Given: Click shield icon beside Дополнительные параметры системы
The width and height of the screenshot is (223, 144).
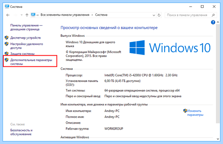Looking at the screenshot, I should tap(7, 60).
